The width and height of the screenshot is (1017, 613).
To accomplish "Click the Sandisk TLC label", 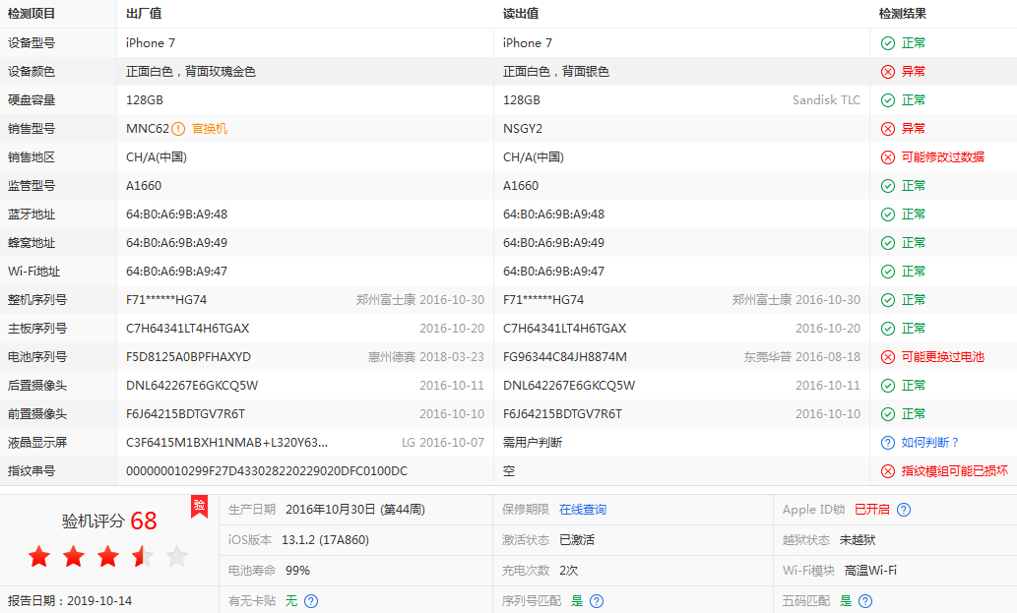I will click(x=826, y=100).
